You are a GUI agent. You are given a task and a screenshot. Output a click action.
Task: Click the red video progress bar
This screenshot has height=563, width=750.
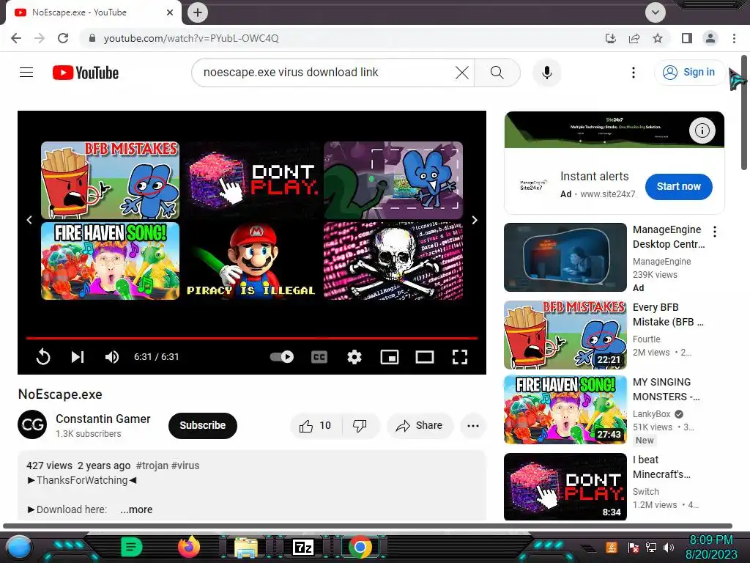(x=252, y=338)
